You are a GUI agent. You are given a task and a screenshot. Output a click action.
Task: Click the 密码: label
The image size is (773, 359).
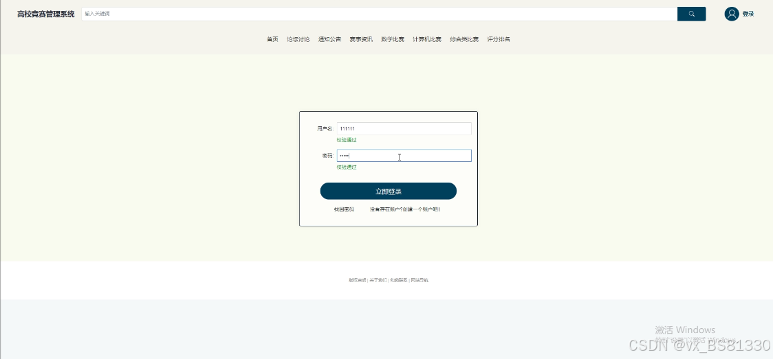[x=328, y=156]
